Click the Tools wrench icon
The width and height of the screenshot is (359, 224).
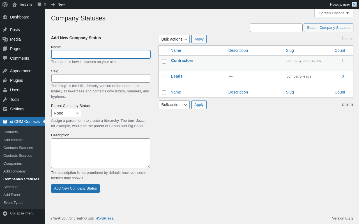[5, 99]
